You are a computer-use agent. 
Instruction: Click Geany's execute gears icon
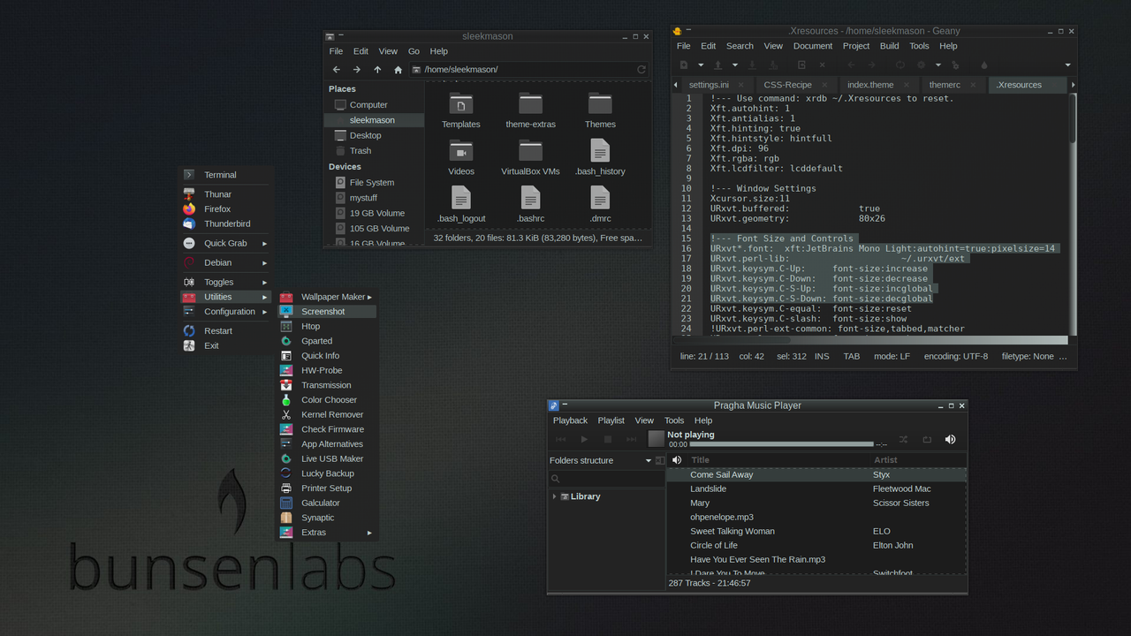pyautogui.click(x=955, y=64)
